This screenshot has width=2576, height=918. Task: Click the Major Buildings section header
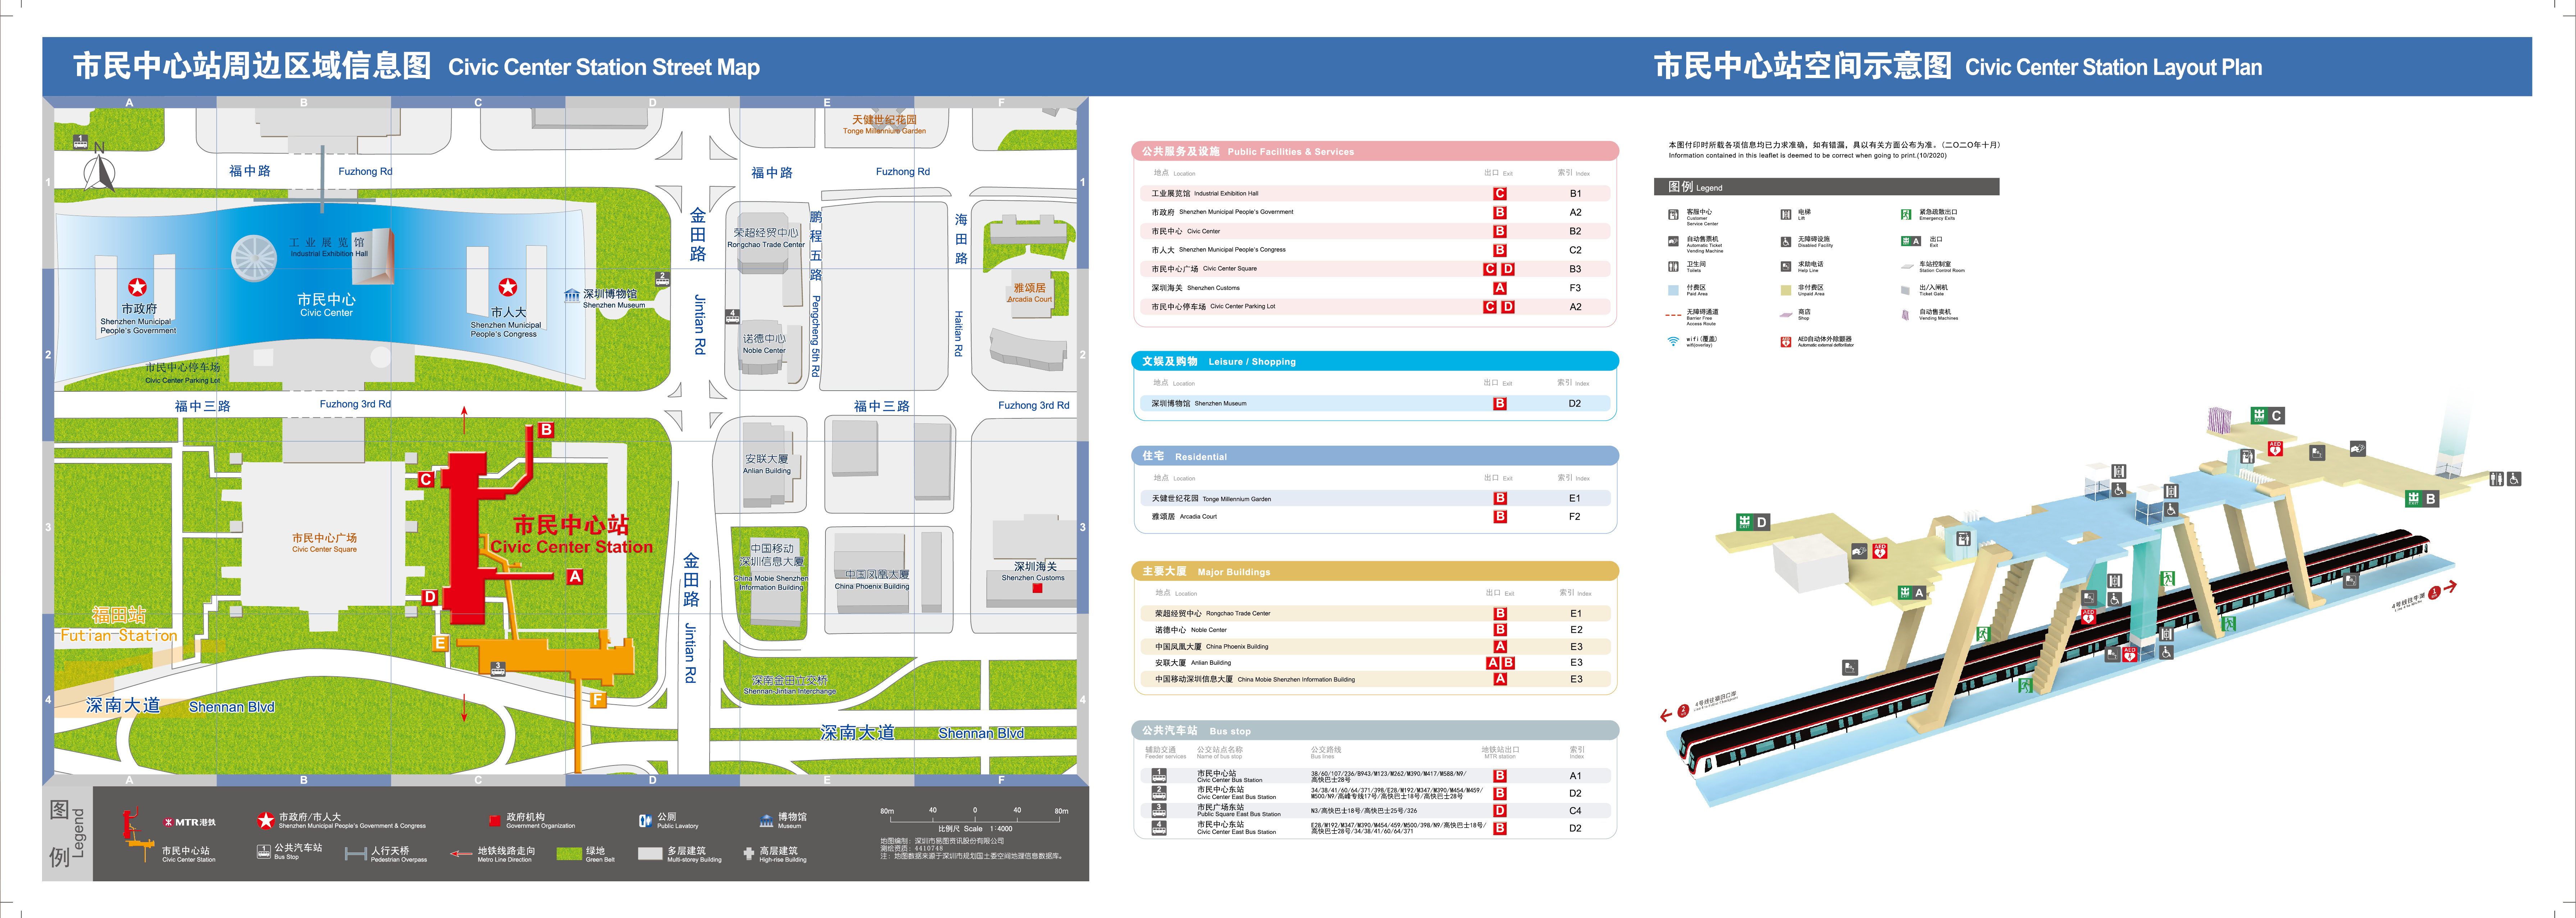[x=1375, y=571]
